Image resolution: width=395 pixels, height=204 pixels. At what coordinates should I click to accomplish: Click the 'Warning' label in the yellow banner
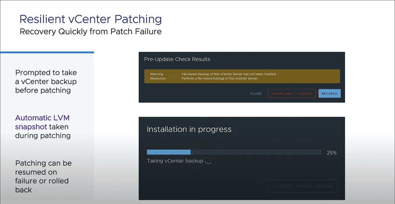[x=157, y=74]
